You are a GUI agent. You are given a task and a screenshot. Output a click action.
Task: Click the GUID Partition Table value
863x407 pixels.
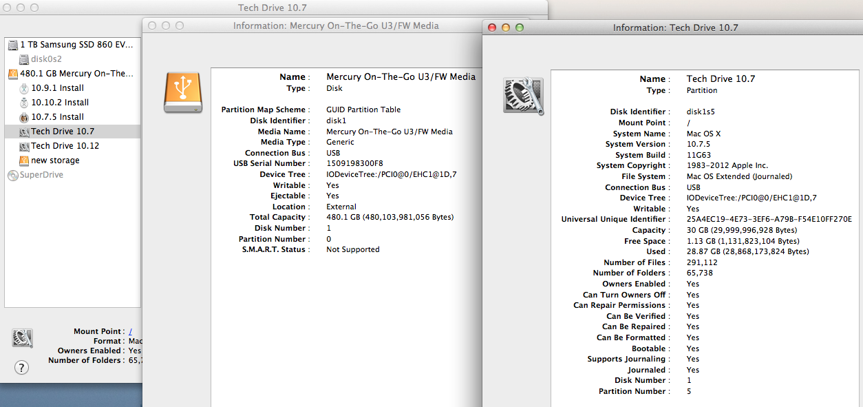click(363, 110)
